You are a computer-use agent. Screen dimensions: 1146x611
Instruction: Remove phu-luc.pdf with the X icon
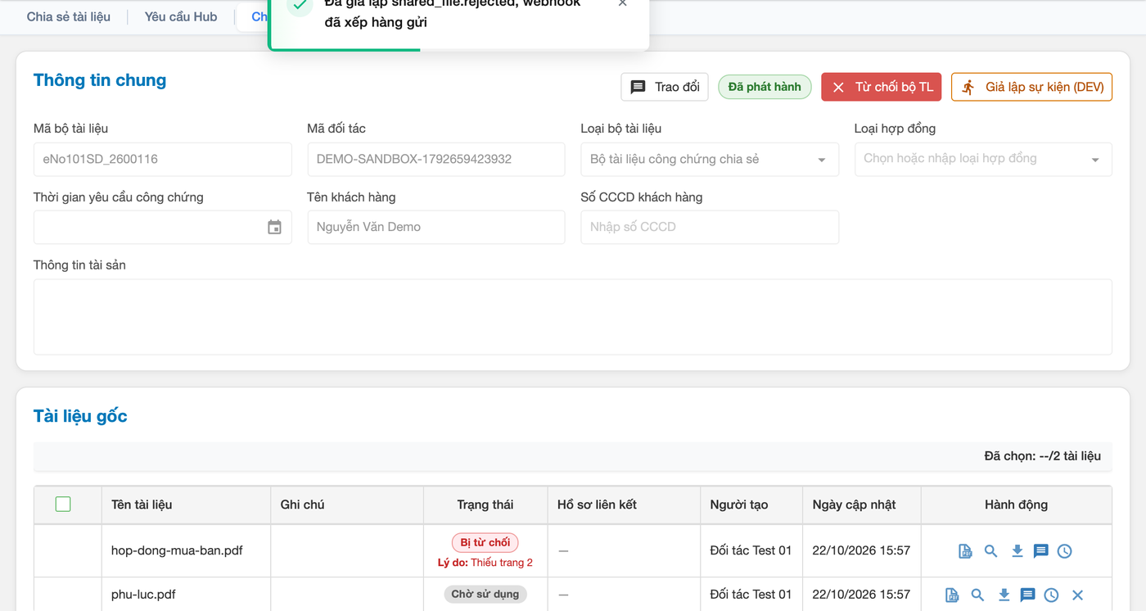coord(1077,595)
